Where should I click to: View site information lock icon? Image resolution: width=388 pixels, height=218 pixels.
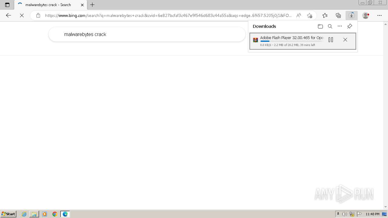coord(38,15)
